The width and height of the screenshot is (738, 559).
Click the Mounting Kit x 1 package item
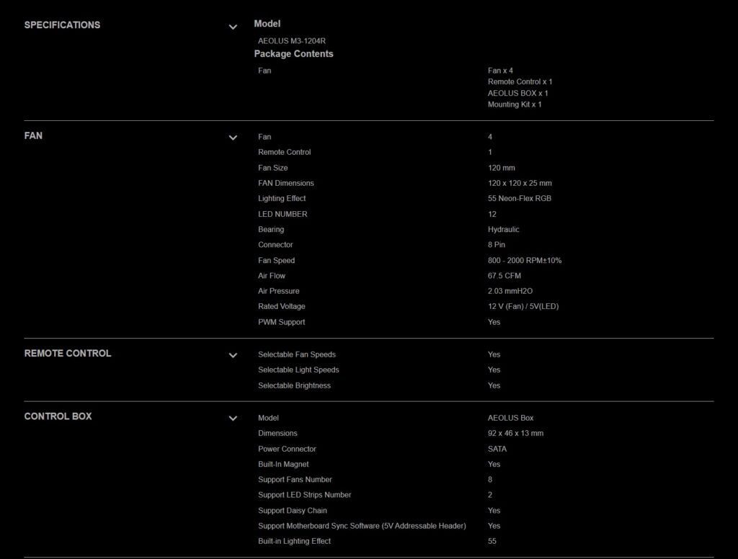(515, 104)
